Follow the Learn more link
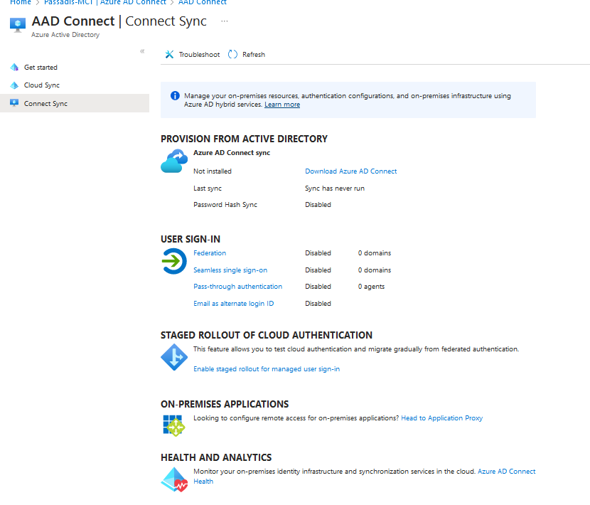Screen dimensions: 590x505 (282, 105)
